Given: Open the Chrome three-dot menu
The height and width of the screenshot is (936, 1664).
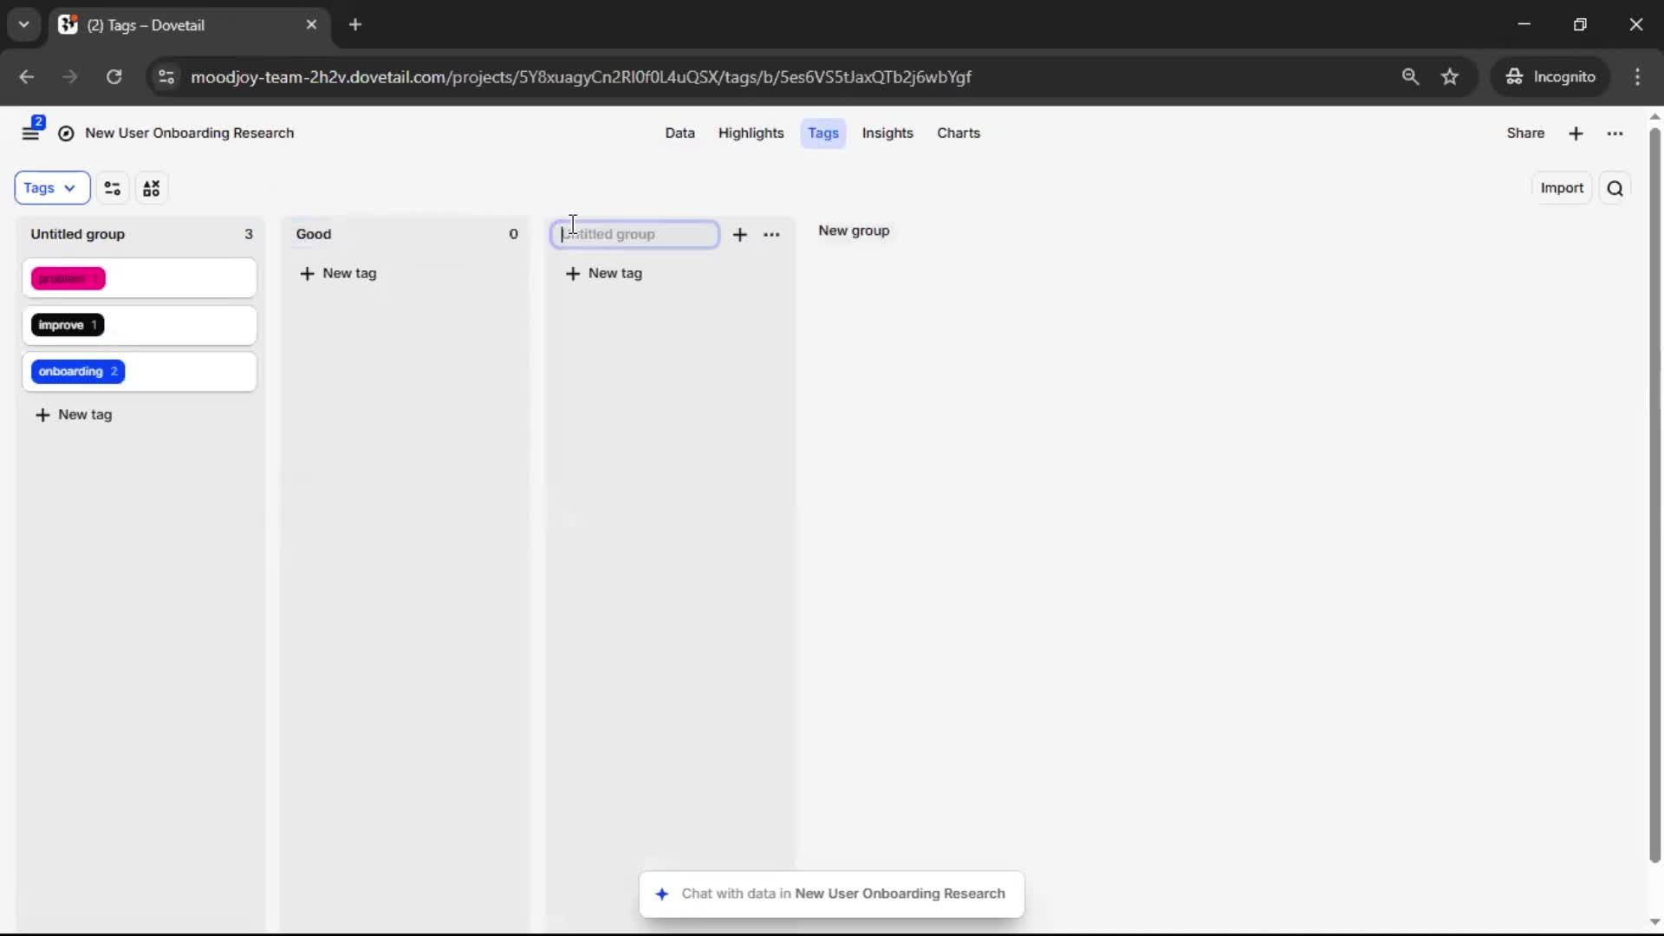Looking at the screenshot, I should click(1637, 77).
